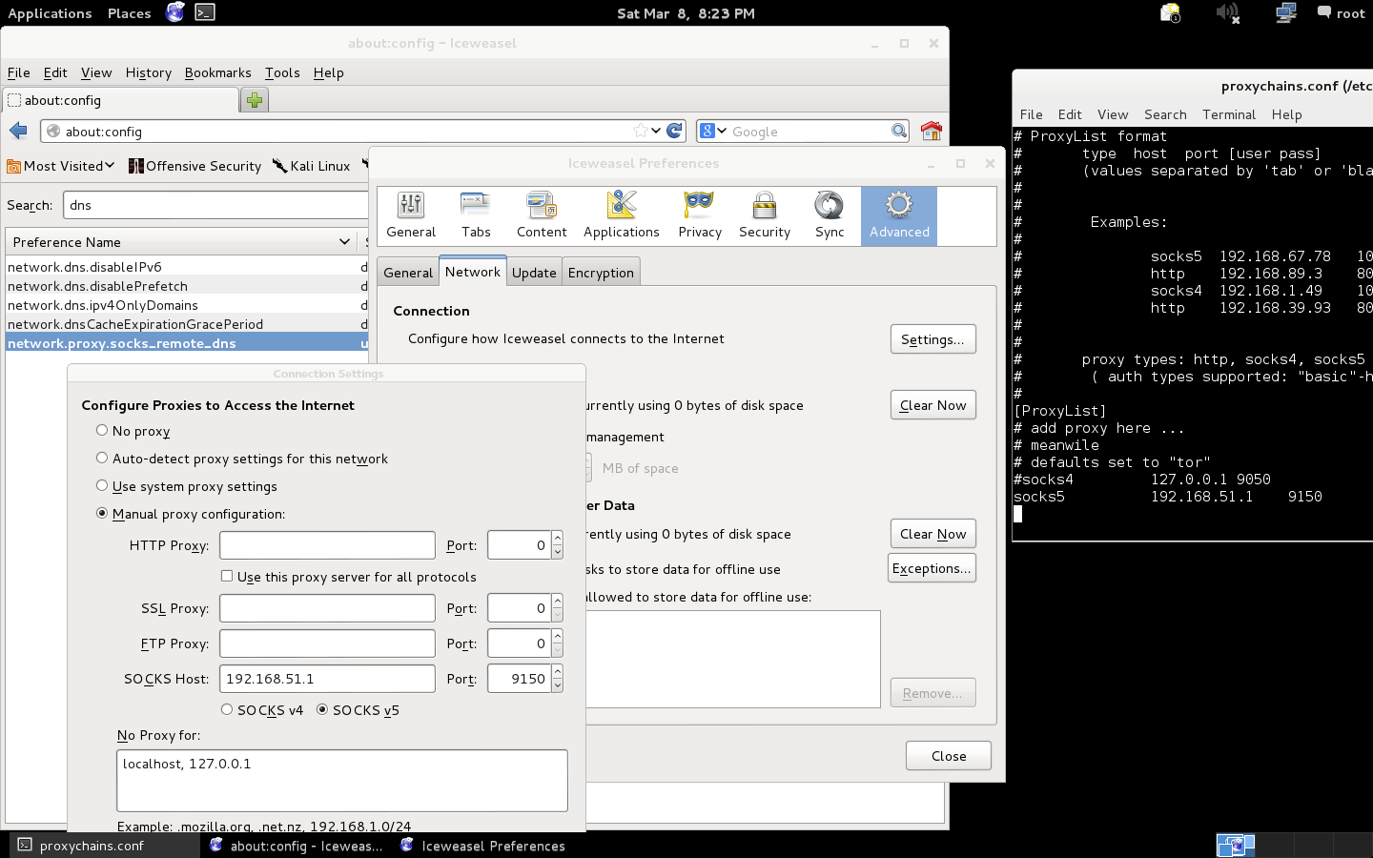
Task: Open the Sync preferences pane
Action: pyautogui.click(x=830, y=215)
